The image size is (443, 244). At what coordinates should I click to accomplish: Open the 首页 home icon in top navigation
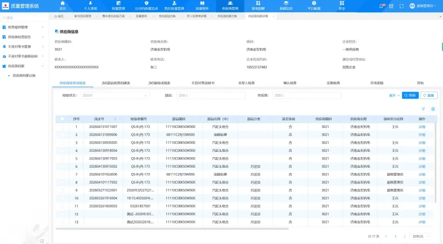pyautogui.click(x=62, y=6)
